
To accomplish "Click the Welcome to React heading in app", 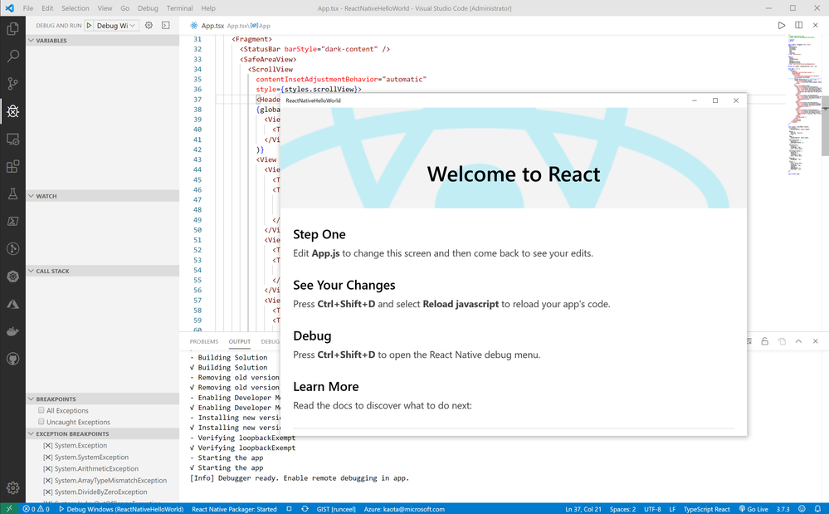I will tap(514, 174).
